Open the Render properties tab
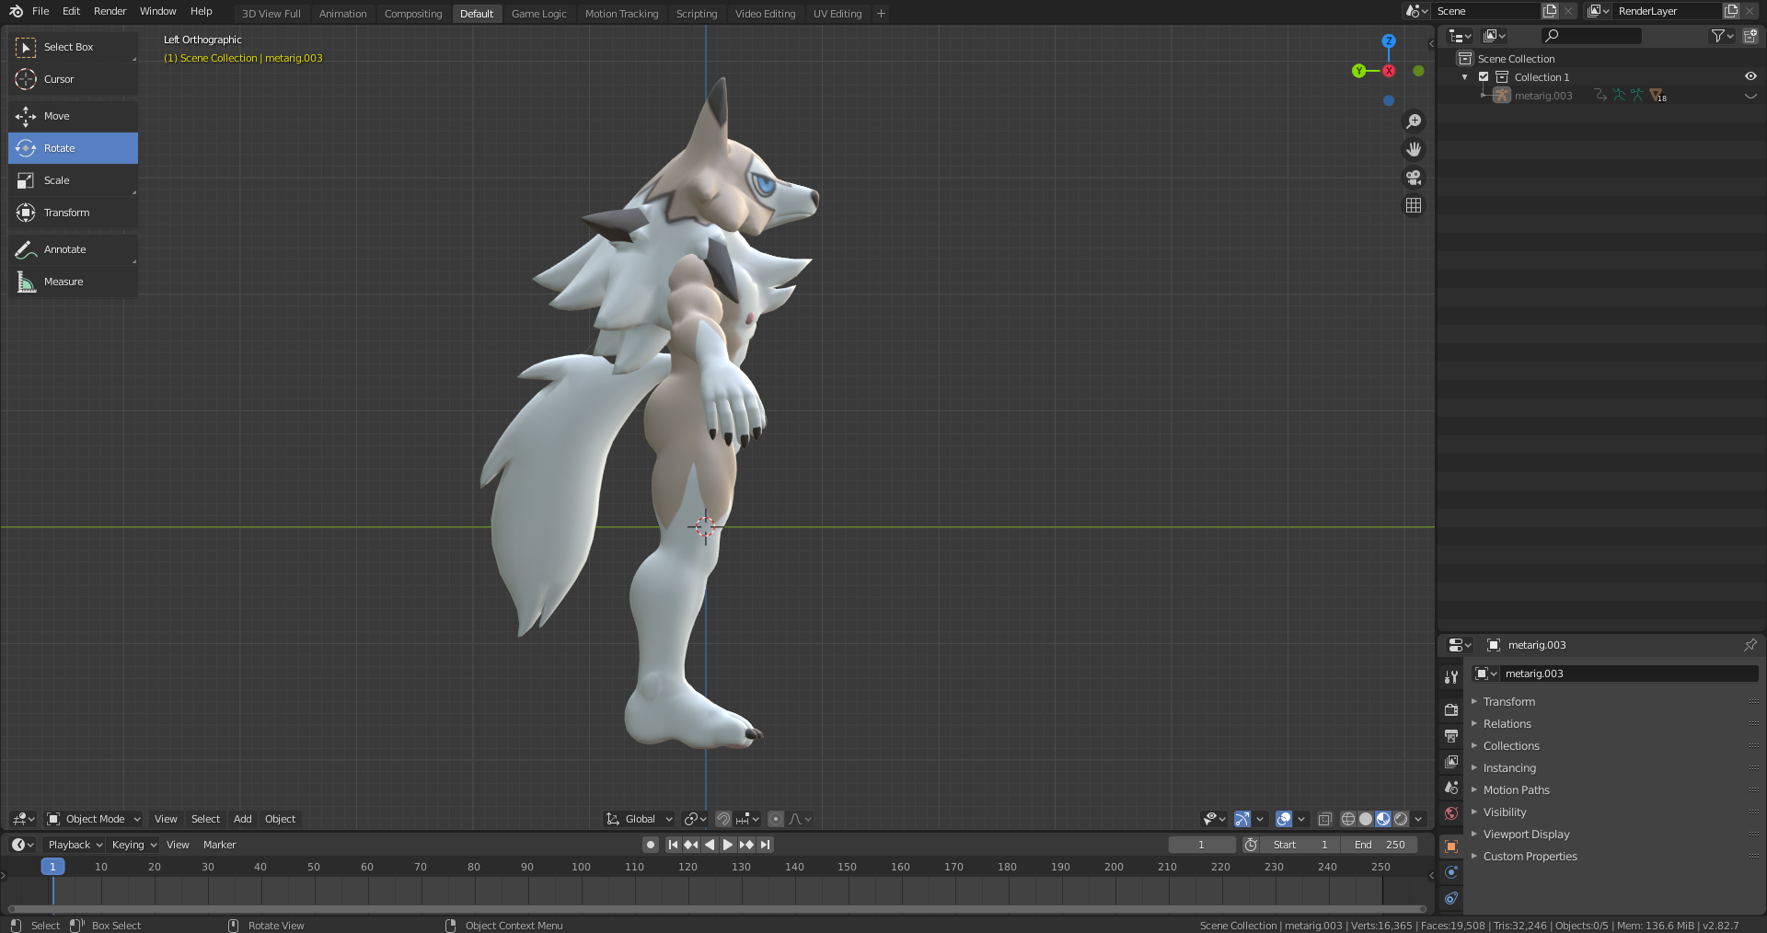 1451,709
